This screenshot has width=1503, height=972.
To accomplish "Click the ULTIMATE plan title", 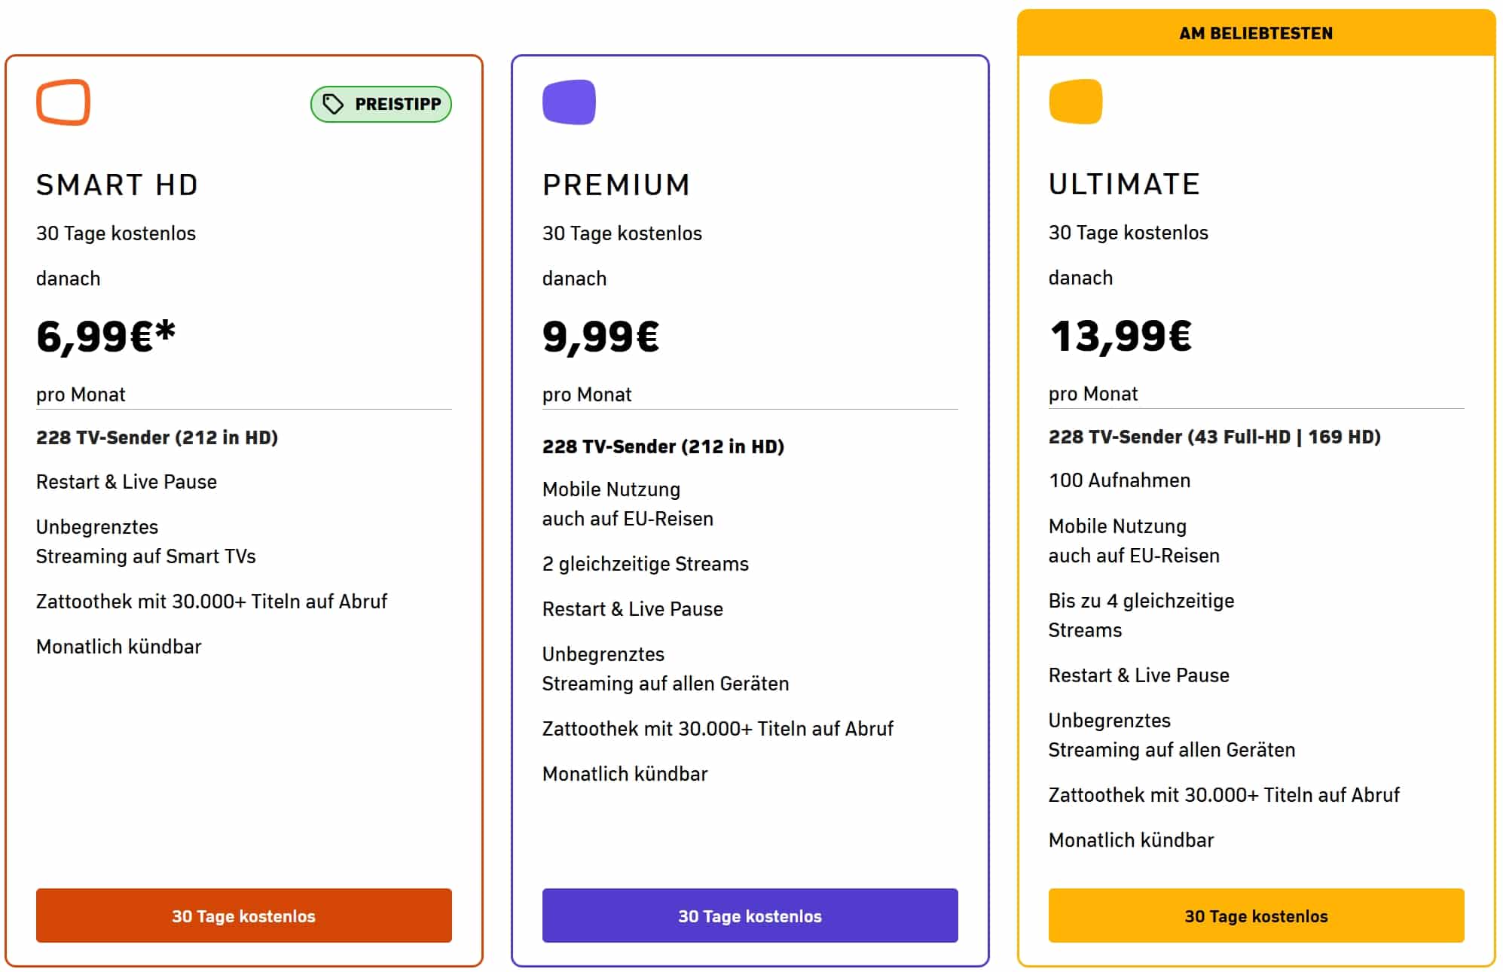I will (1124, 184).
